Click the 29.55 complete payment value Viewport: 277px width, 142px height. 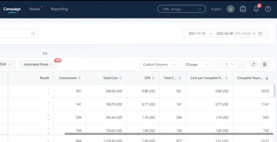coord(265,91)
